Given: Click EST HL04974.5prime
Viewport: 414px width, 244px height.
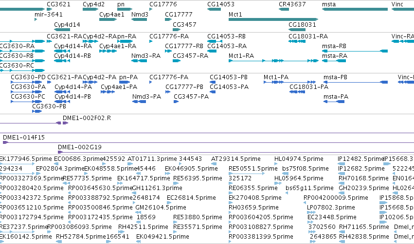Looking at the screenshot, I should [299, 159].
